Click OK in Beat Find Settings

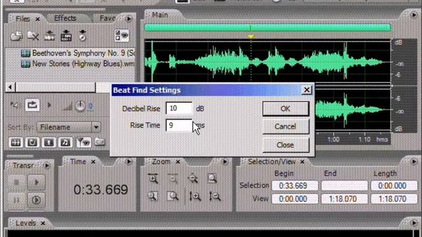pyautogui.click(x=286, y=109)
